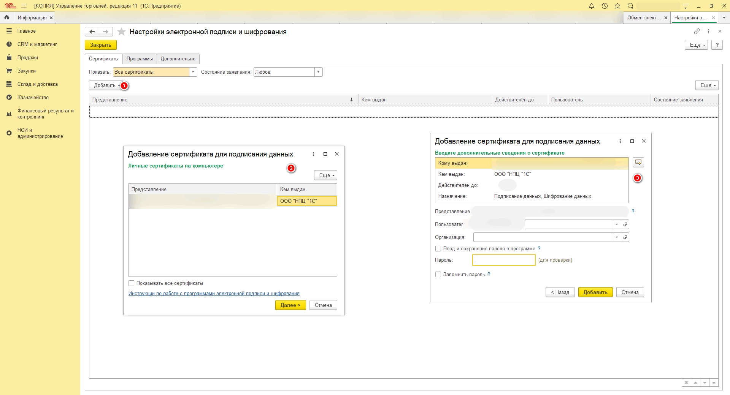Show certificate data icon button

tap(638, 163)
